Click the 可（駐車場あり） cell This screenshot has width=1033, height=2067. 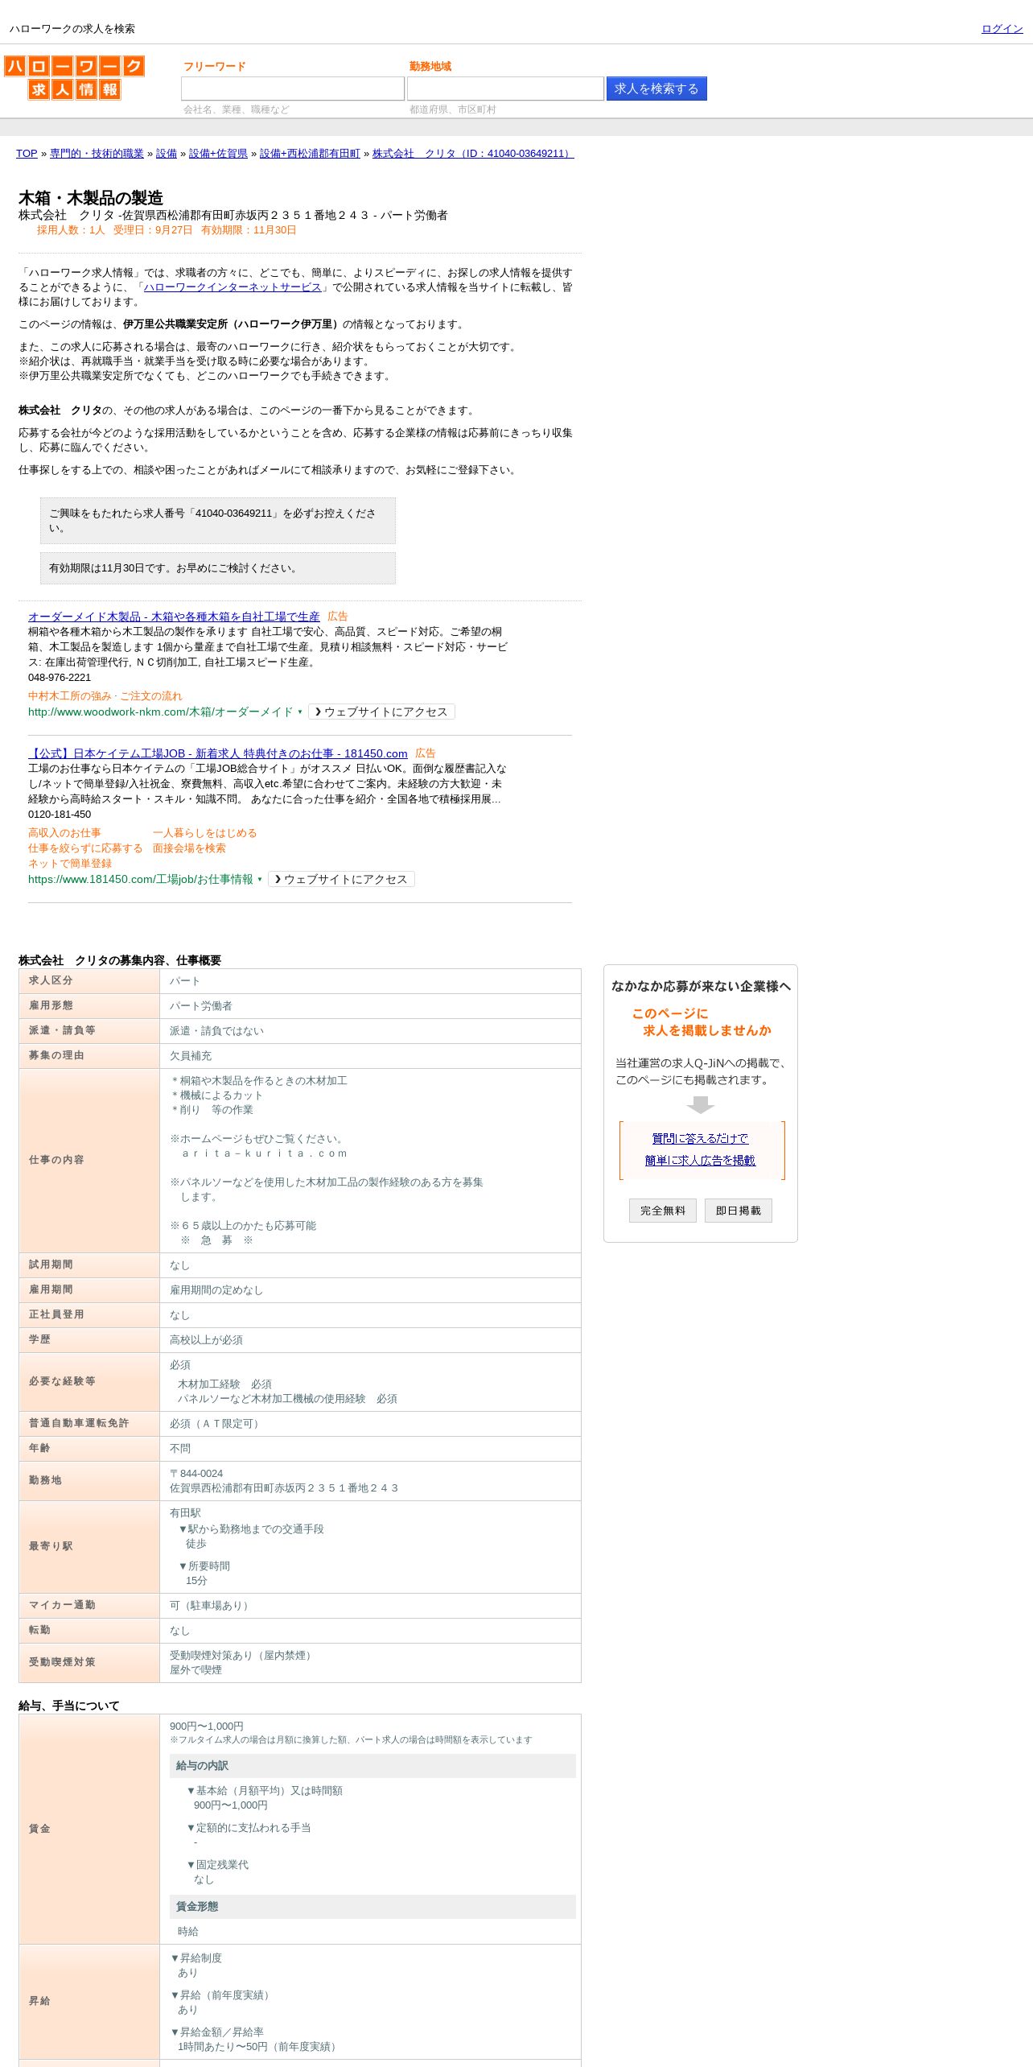[x=370, y=1606]
